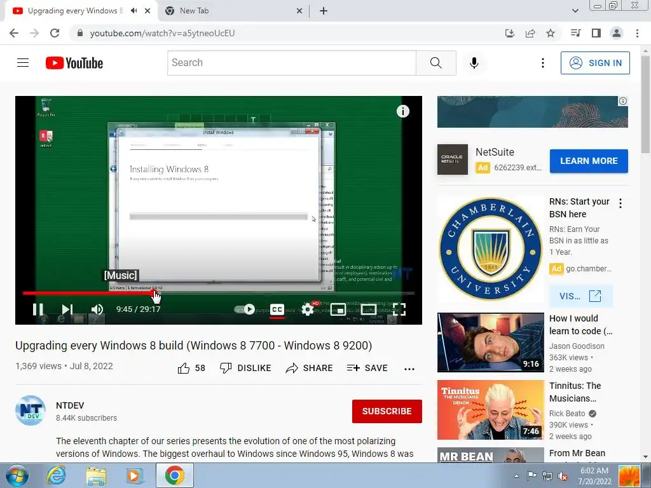Open Chamberlain University ad thumbnail
Image resolution: width=651 pixels, height=488 pixels.
pos(490,248)
